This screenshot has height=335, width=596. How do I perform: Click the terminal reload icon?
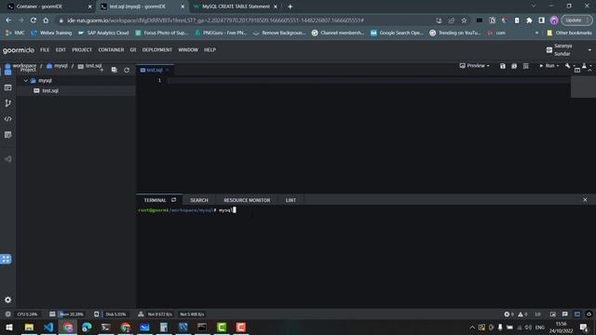174,200
